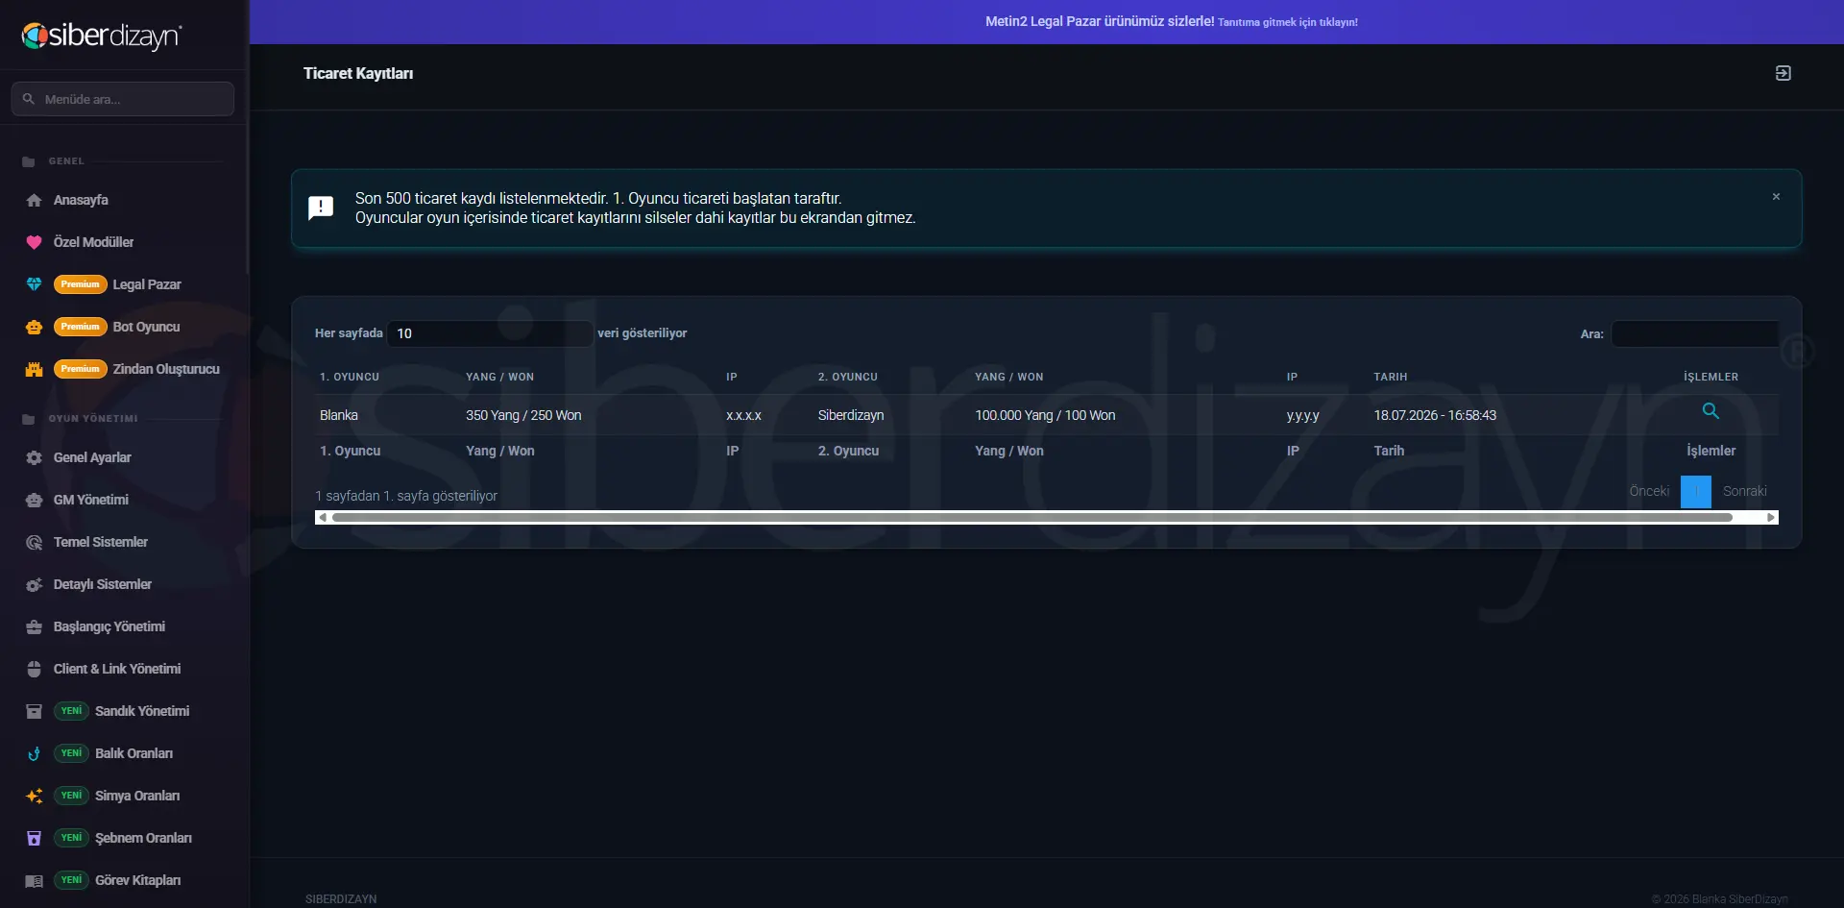Dismiss the info alert banner

click(1776, 196)
